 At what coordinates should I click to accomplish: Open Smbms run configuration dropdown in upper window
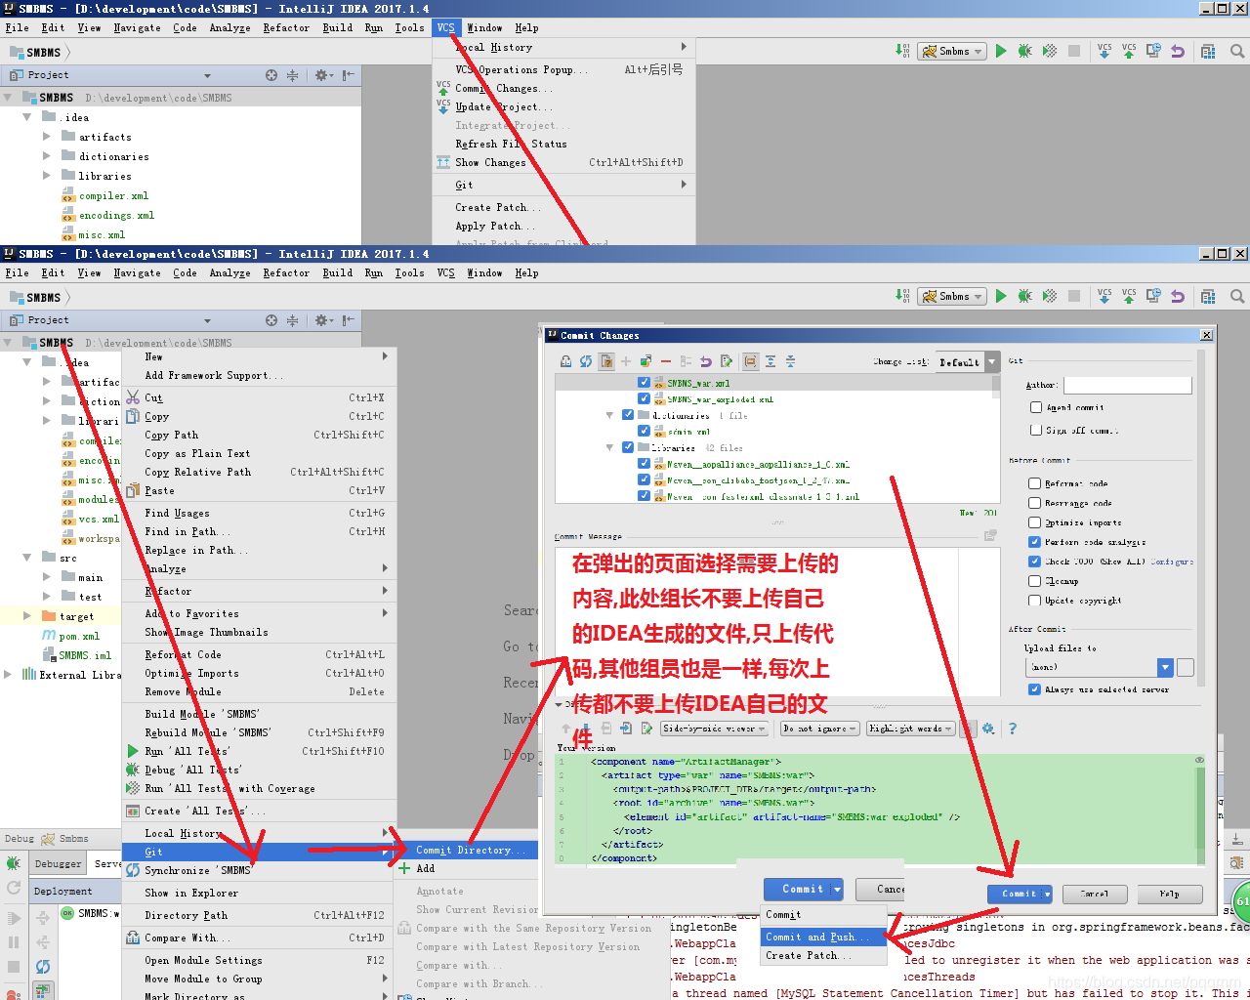click(951, 51)
